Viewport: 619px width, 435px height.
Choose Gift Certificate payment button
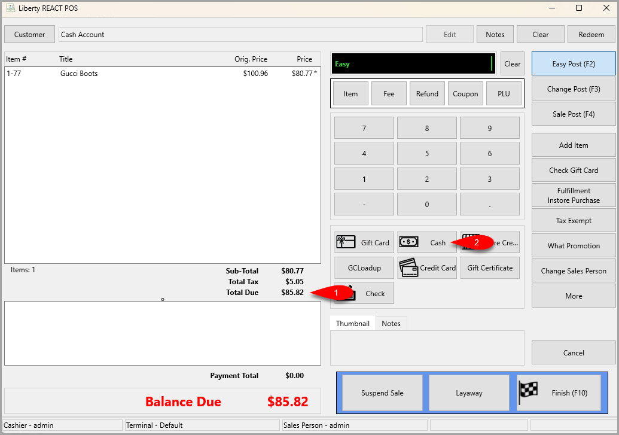click(x=489, y=268)
